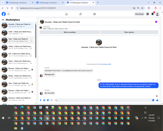This screenshot has height=131, width=163.
Task: Click browser Forward arrow
Action: click(7, 8)
